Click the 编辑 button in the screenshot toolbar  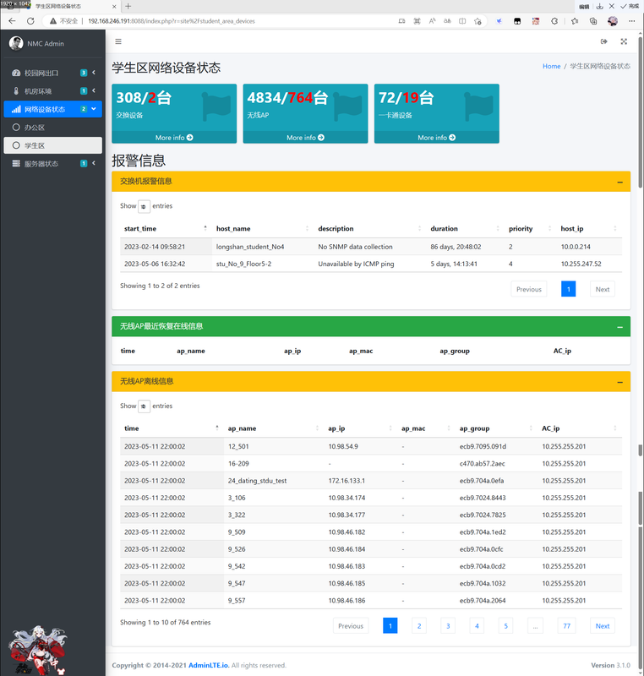click(584, 6)
